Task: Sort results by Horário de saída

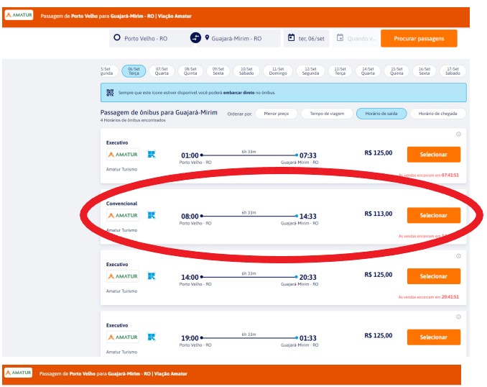Action: tap(381, 114)
